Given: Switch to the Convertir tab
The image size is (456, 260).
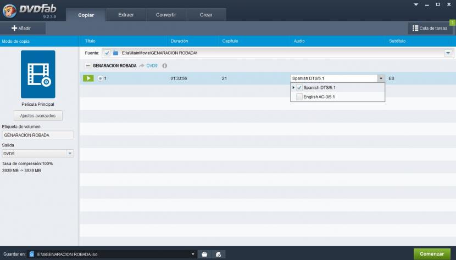Looking at the screenshot, I should [166, 15].
